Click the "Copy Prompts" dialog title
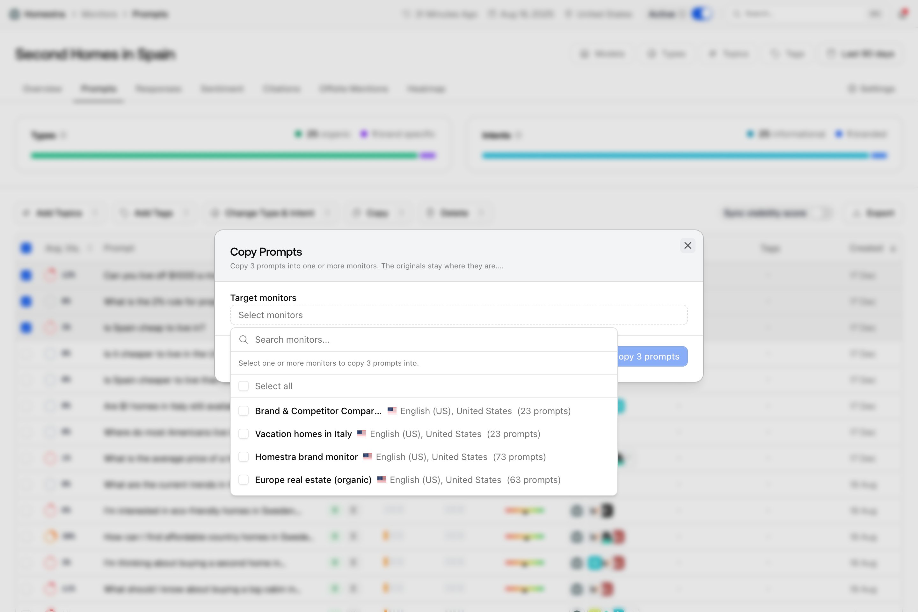This screenshot has height=612, width=918. pyautogui.click(x=266, y=252)
